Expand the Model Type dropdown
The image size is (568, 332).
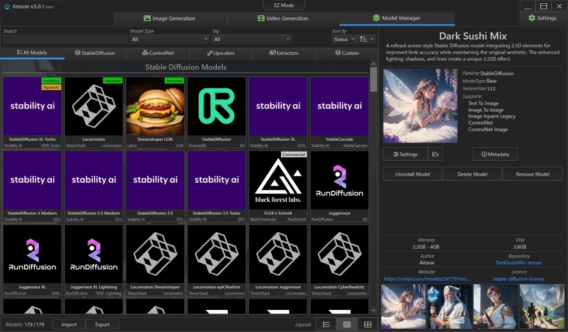(169, 39)
